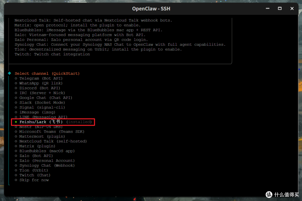Pick Twitch (Chat) channel
This screenshot has width=302, height=201.
tap(32, 175)
